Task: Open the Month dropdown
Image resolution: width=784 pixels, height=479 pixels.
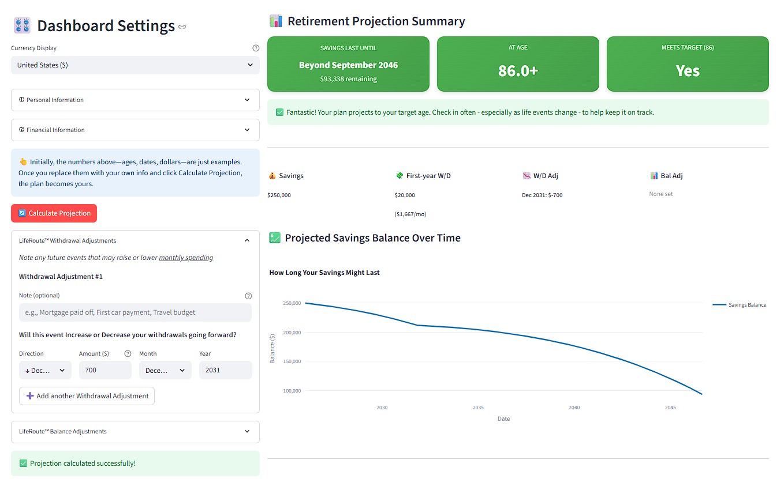Action: pyautogui.click(x=165, y=371)
